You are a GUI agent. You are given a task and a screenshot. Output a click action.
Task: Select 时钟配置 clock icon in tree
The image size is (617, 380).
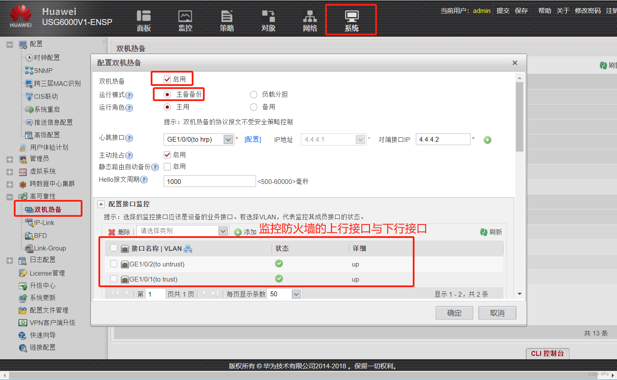click(x=29, y=57)
